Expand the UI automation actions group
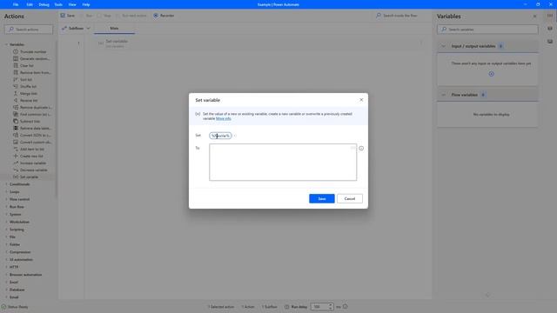557x313 pixels. click(6, 259)
